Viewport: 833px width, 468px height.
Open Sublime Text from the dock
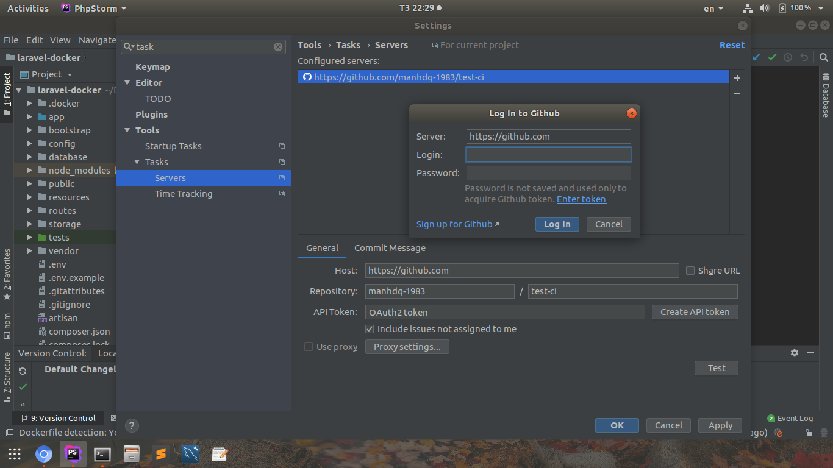point(161,454)
